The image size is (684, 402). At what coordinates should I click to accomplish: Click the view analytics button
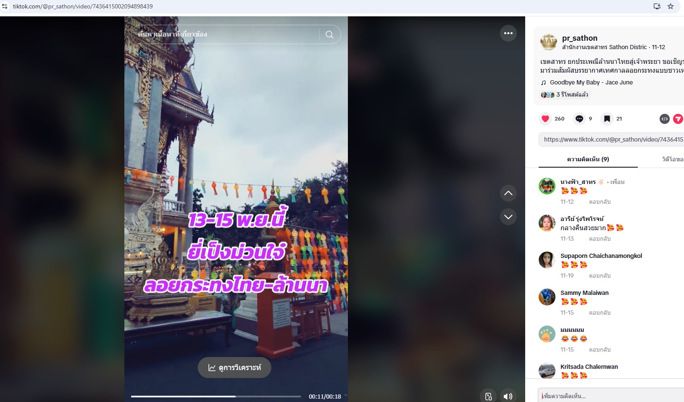[x=234, y=368]
